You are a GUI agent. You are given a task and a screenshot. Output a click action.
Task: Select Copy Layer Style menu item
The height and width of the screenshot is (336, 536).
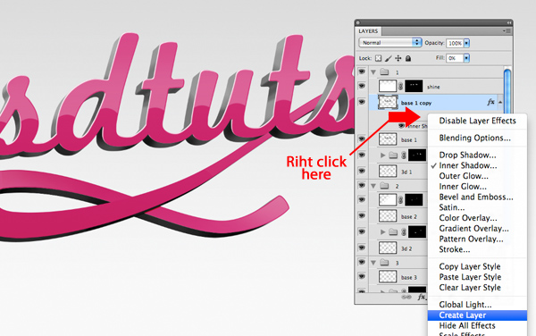pos(477,266)
